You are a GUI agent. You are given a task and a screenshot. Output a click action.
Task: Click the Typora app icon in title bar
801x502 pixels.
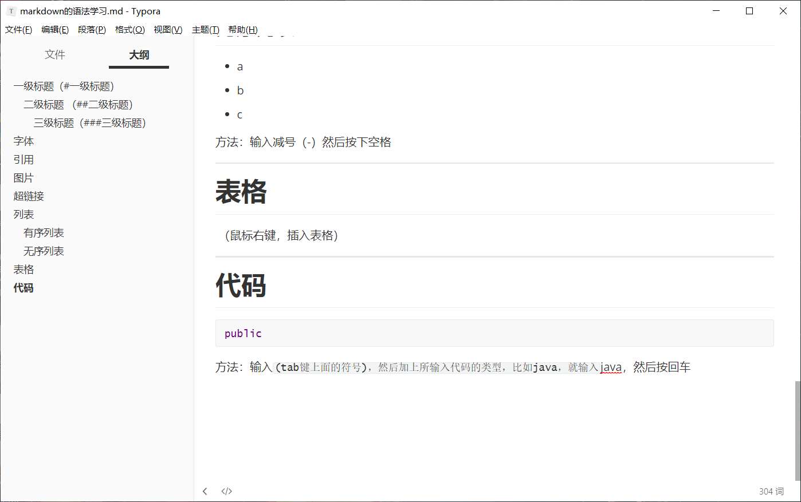[11, 11]
